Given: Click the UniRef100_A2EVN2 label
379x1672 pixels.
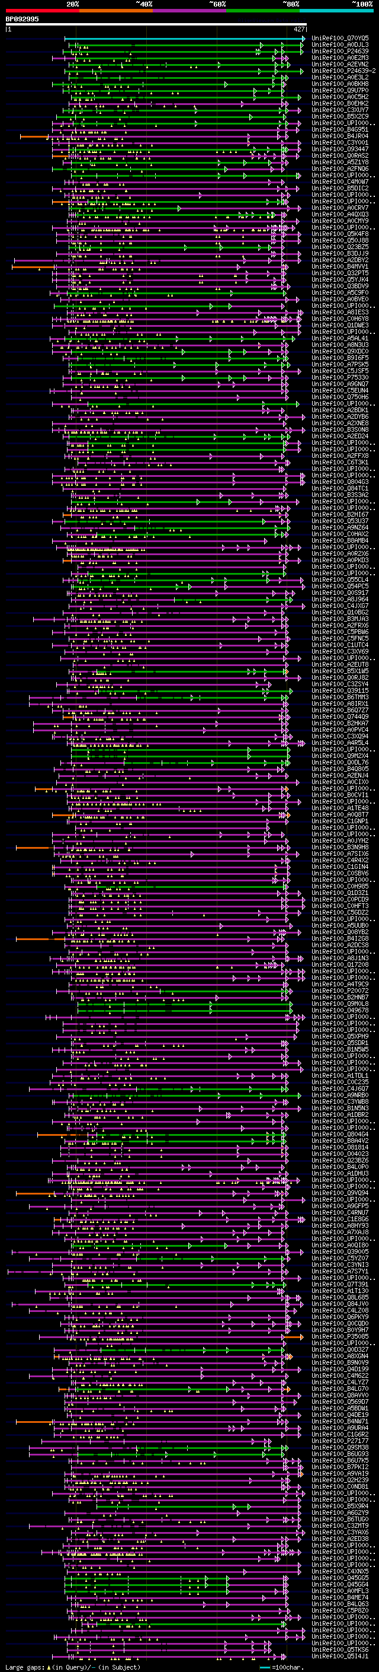Looking at the screenshot, I should [339, 64].
